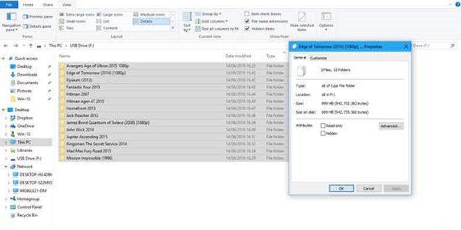Open the Navigation pane menu

(11, 22)
